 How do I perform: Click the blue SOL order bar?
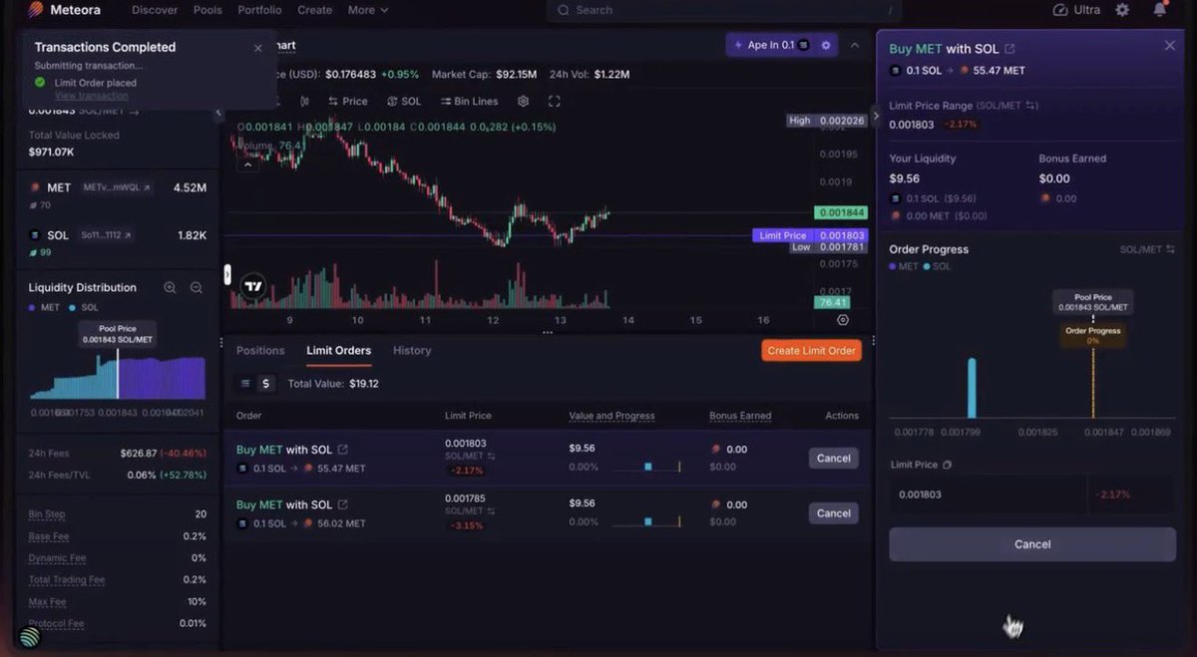coord(972,388)
